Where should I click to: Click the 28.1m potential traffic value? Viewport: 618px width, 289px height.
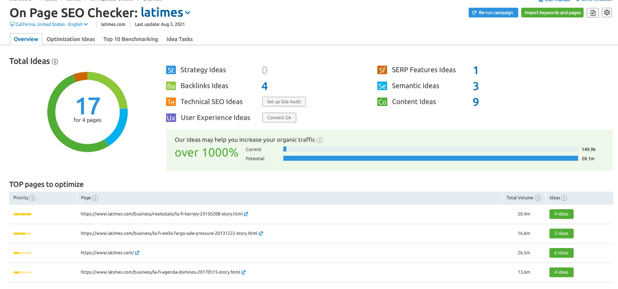(x=588, y=159)
